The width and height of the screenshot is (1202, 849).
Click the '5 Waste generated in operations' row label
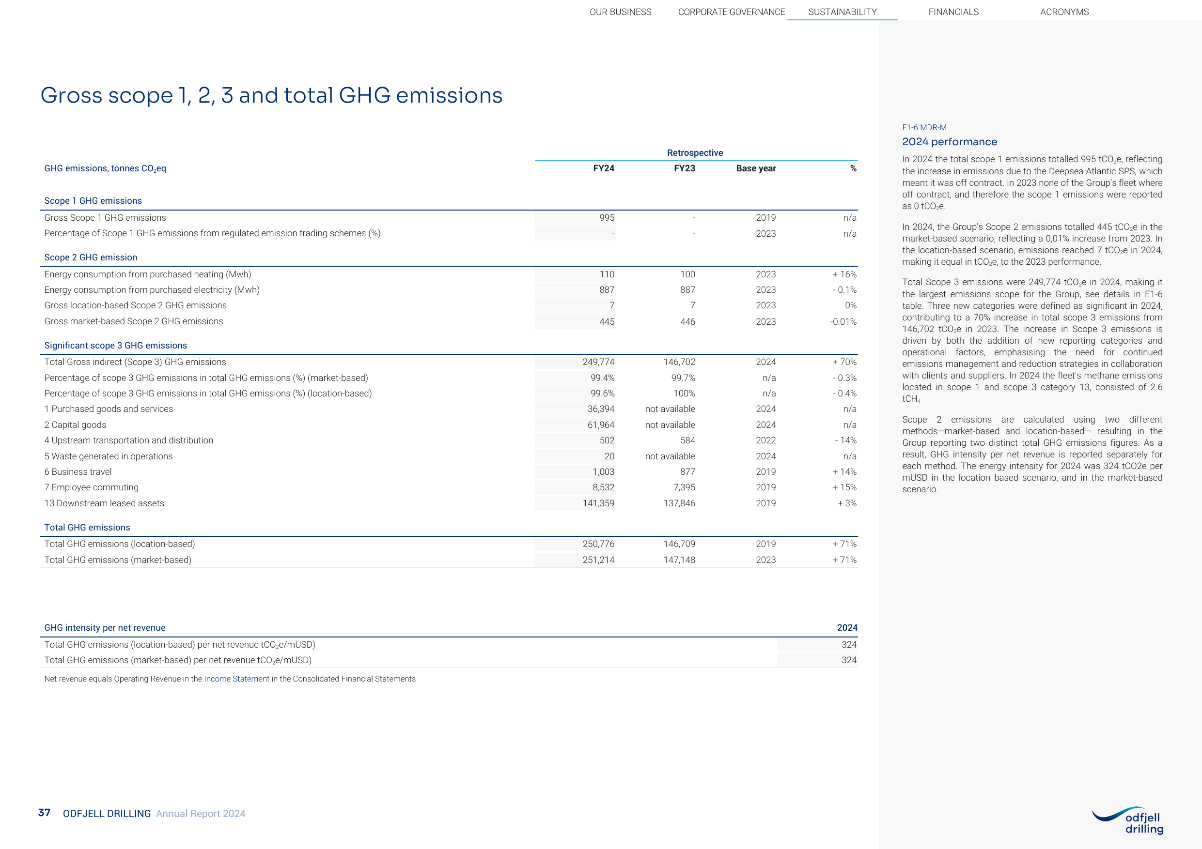coord(109,456)
